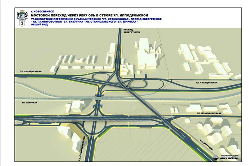Click the subtitle line starting ТРАНСПОРТНОЕ ПЕРЕСЕЧЕНИЕ
Screen dimensions: 249x166
coord(89,17)
